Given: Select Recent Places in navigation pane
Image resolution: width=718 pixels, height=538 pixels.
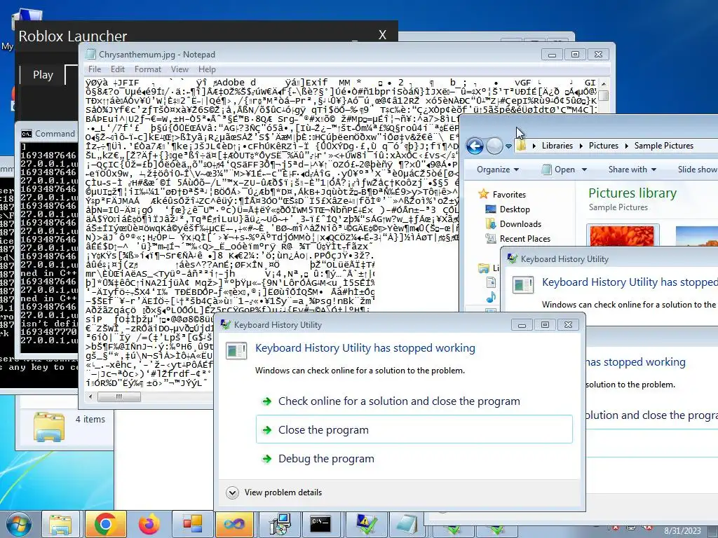Looking at the screenshot, I should coord(524,238).
